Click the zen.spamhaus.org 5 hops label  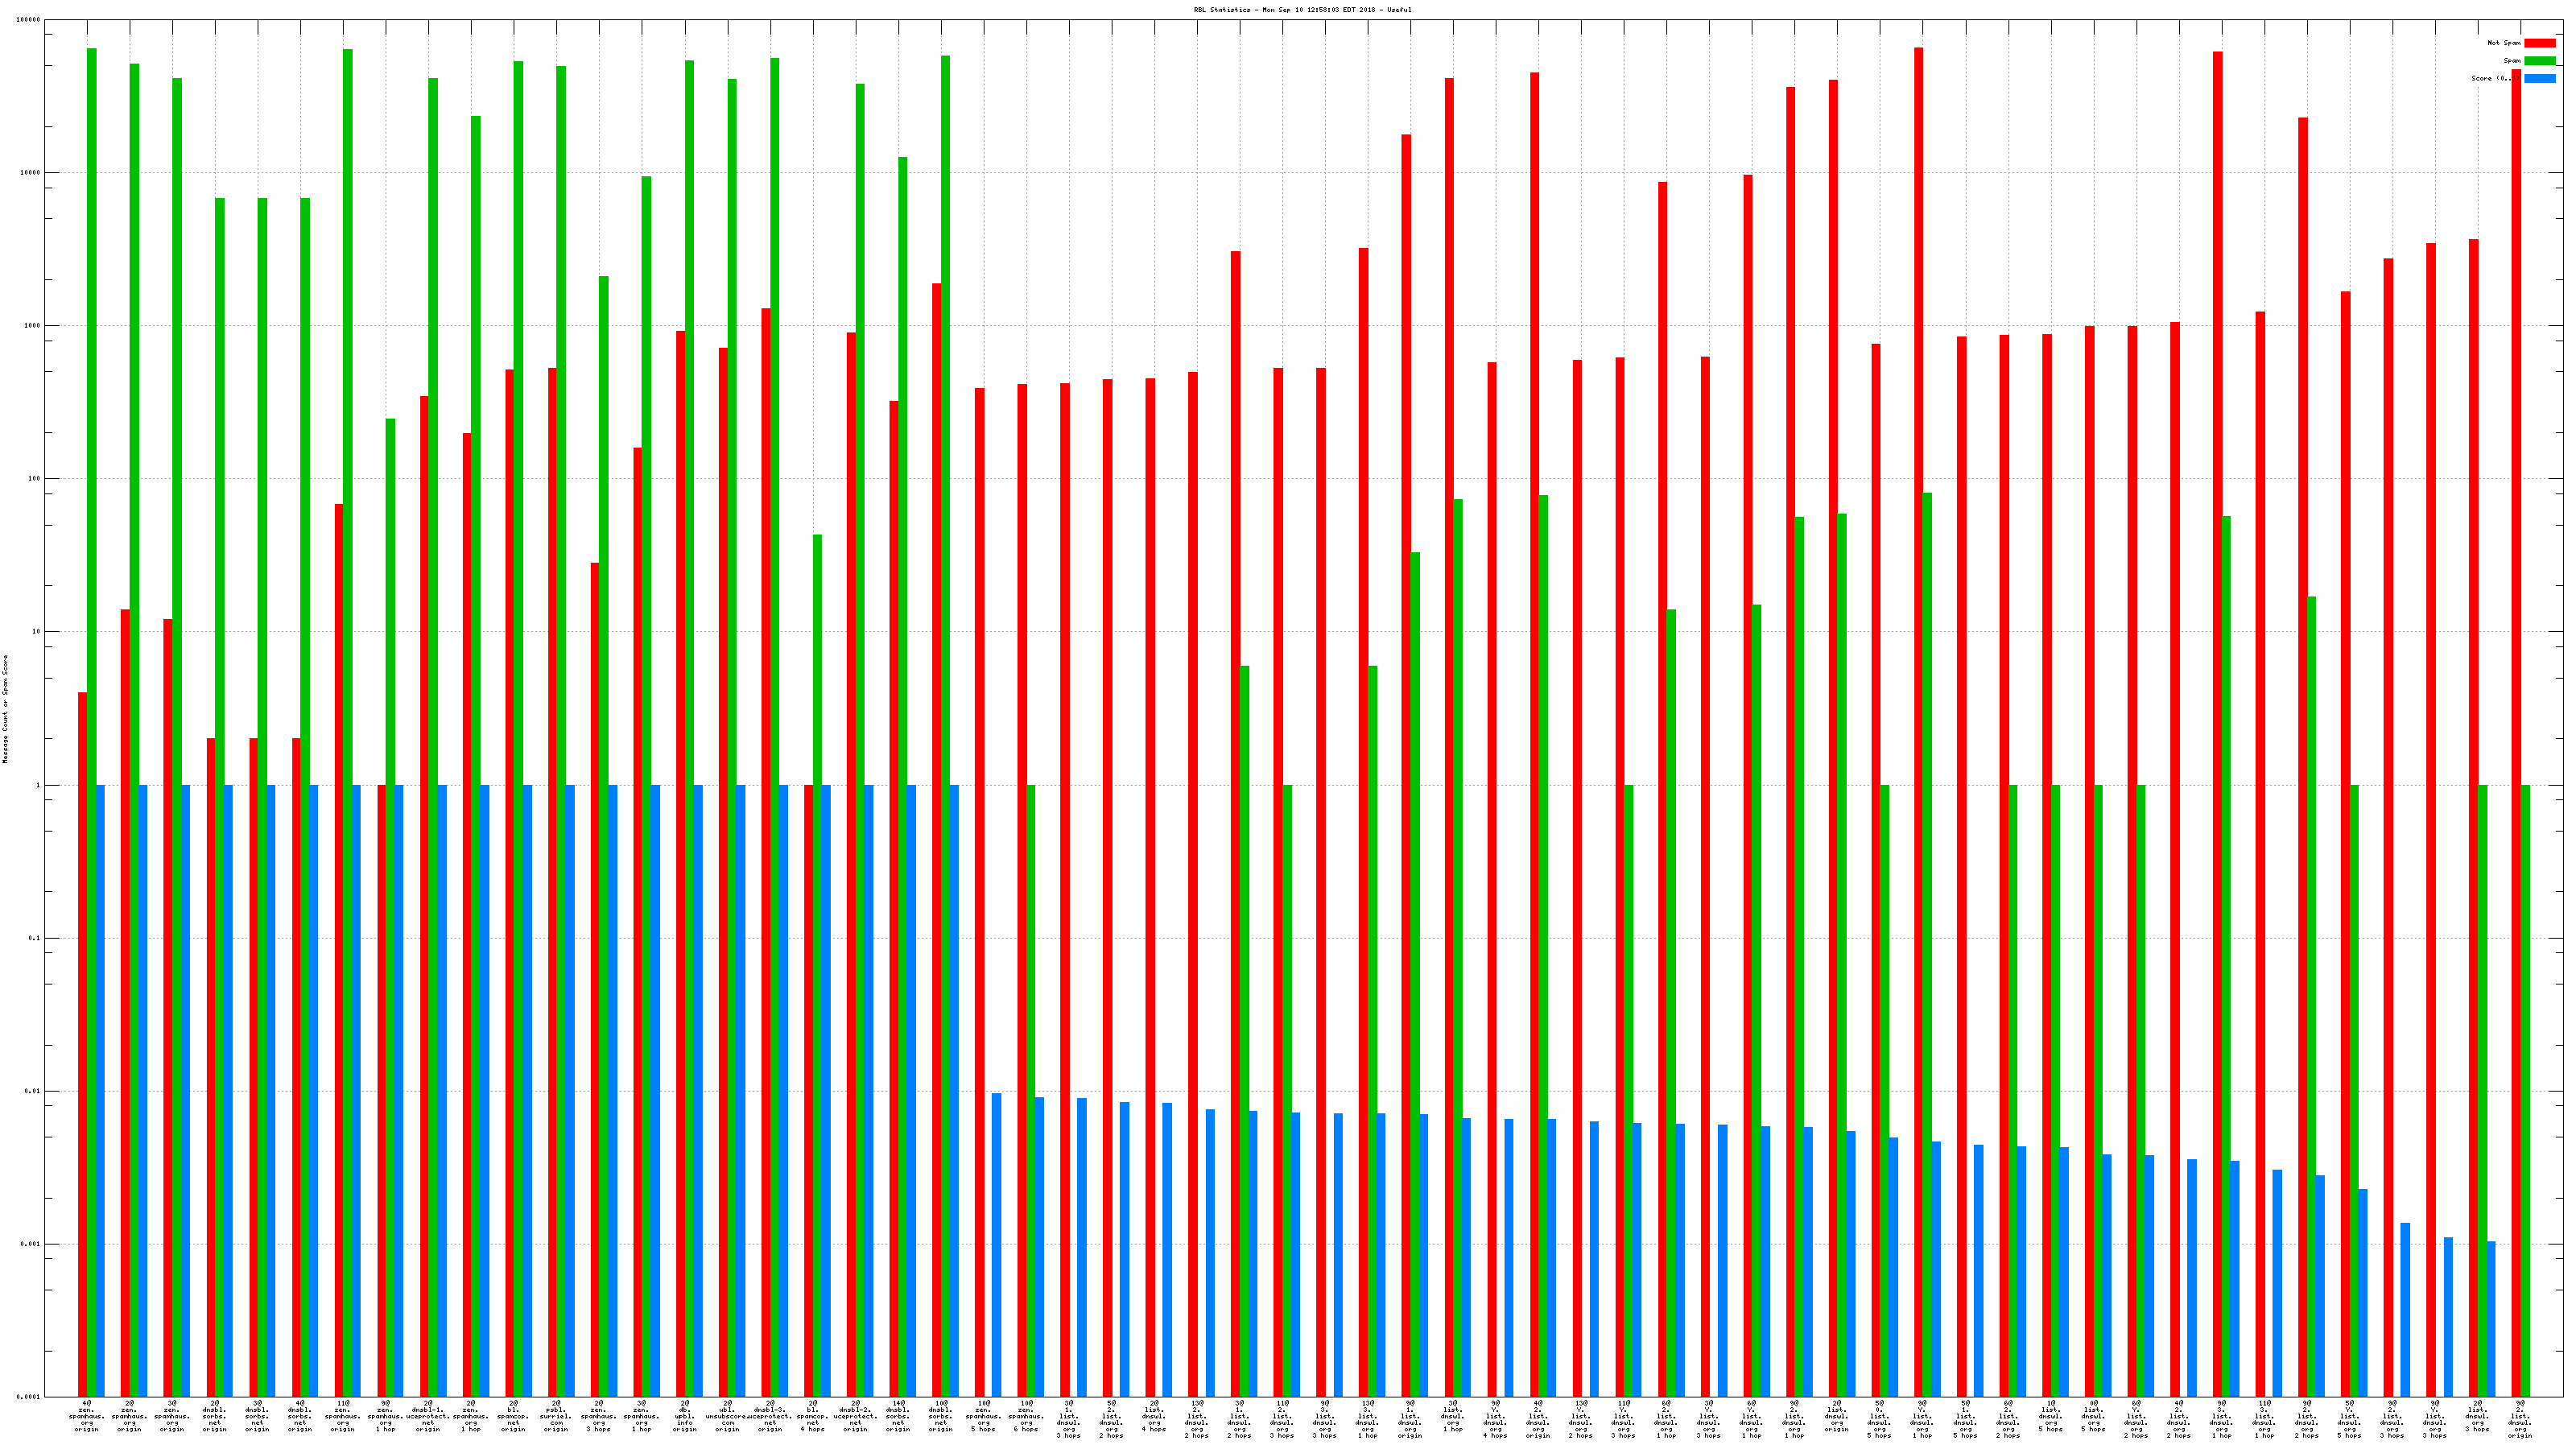point(983,1416)
